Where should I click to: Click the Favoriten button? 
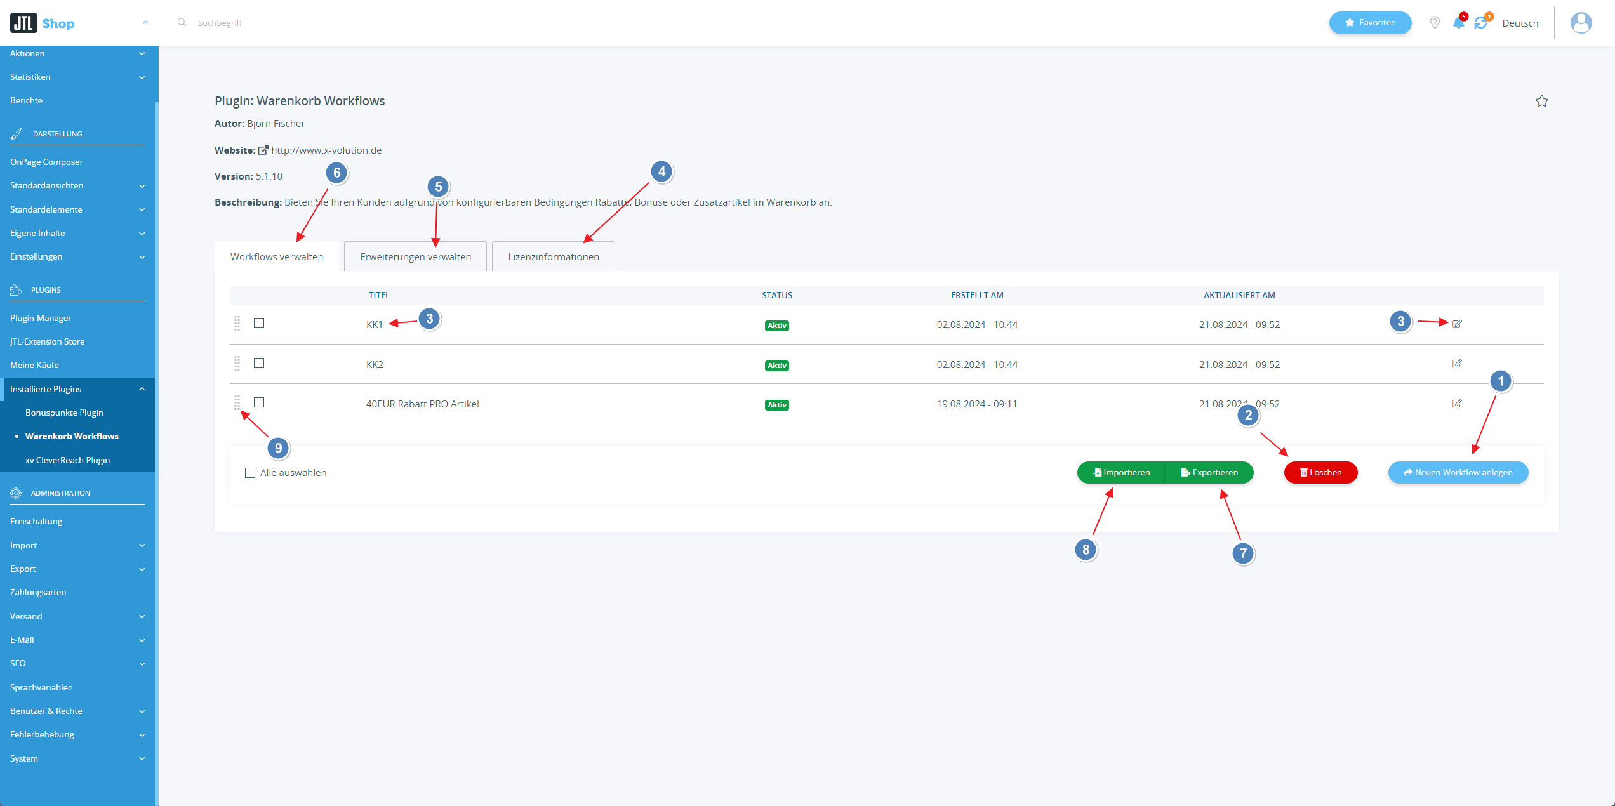1370,23
